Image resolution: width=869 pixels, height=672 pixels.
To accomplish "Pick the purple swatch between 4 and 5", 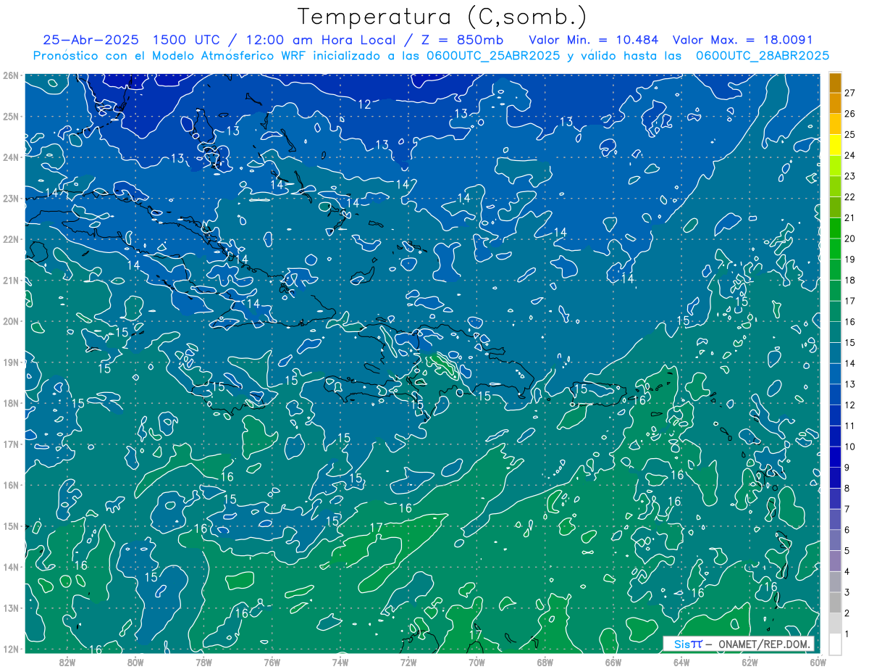I will tap(835, 562).
